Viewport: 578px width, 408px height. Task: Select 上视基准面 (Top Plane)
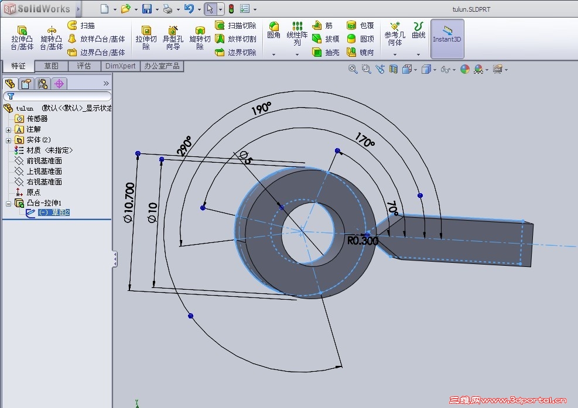coord(38,172)
